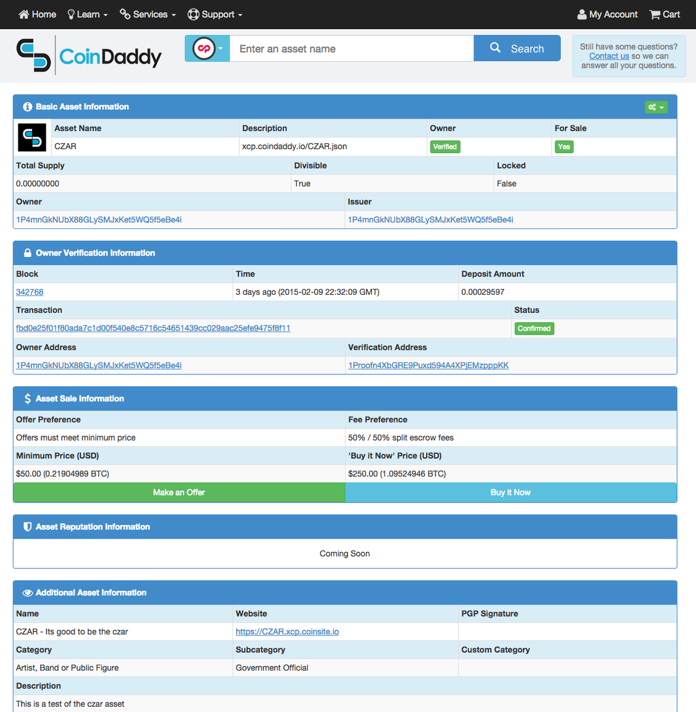Open the Learn dropdown menu
Screen dimensions: 696x712
click(87, 14)
